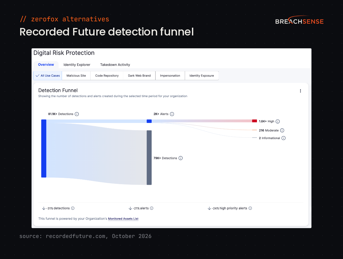Click the "Recorded Future detection funnel" heading
This screenshot has width=343, height=259.
107,32
